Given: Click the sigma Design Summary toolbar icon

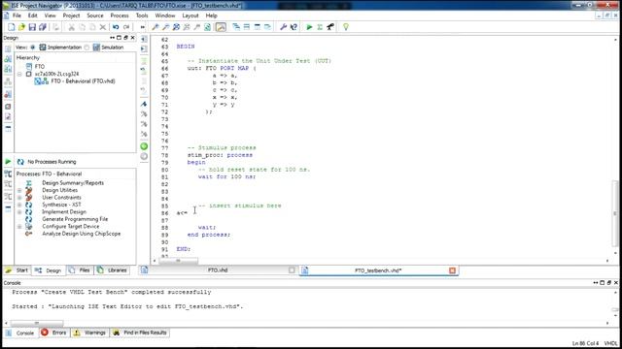Looking at the screenshot, I should pyautogui.click(x=320, y=27).
